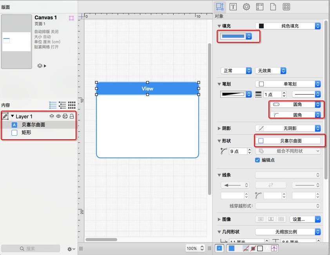The image size is (330, 255).
Task: Open the Document inspector tab
Action: [x=273, y=7]
